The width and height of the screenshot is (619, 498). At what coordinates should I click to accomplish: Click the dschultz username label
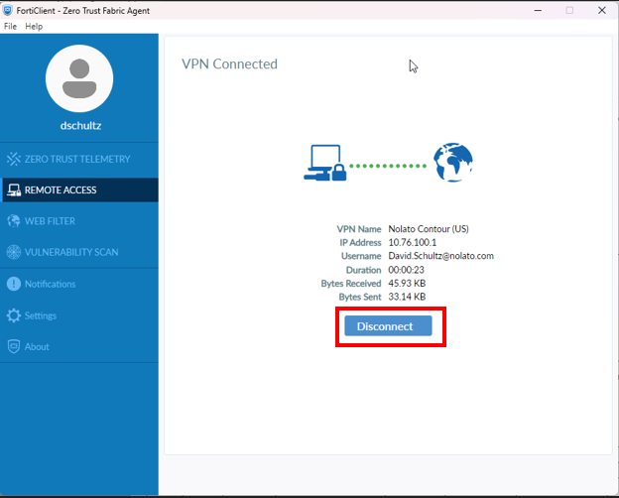click(80, 126)
